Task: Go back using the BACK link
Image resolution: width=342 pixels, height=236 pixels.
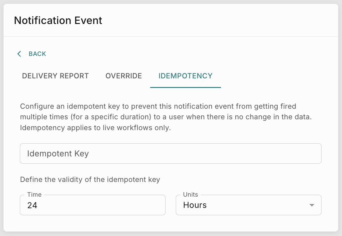Action: [x=37, y=54]
